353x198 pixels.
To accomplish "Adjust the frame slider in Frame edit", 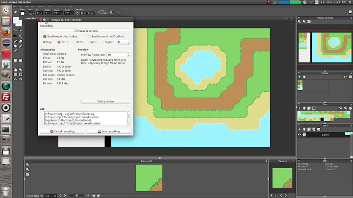I will pyautogui.click(x=76, y=196).
